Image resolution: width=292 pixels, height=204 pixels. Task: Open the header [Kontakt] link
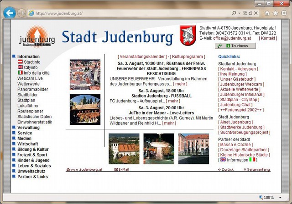[x=268, y=38]
